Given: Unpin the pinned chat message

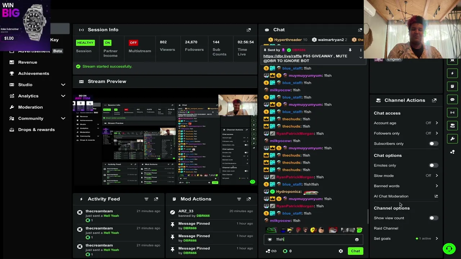Looking at the screenshot, I should pos(350,50).
